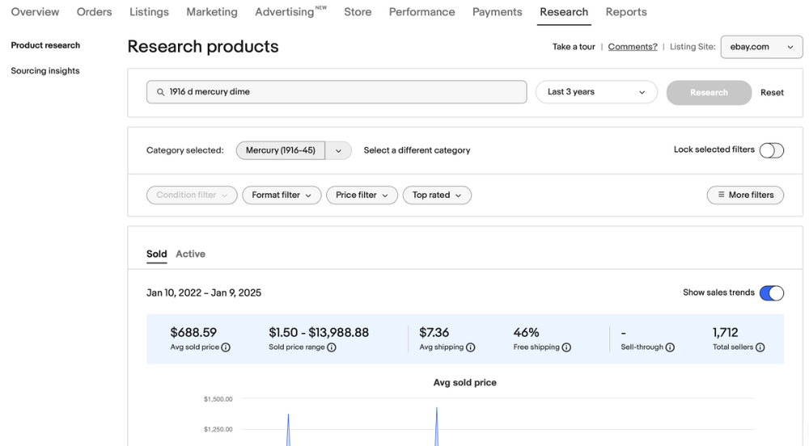Viewport: 809px width, 446px height.
Task: Open the Top rated filter dropdown
Action: pos(437,196)
